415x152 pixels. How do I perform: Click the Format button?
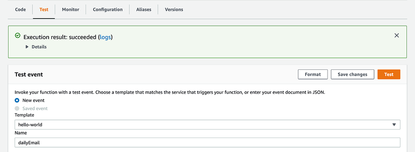313,74
